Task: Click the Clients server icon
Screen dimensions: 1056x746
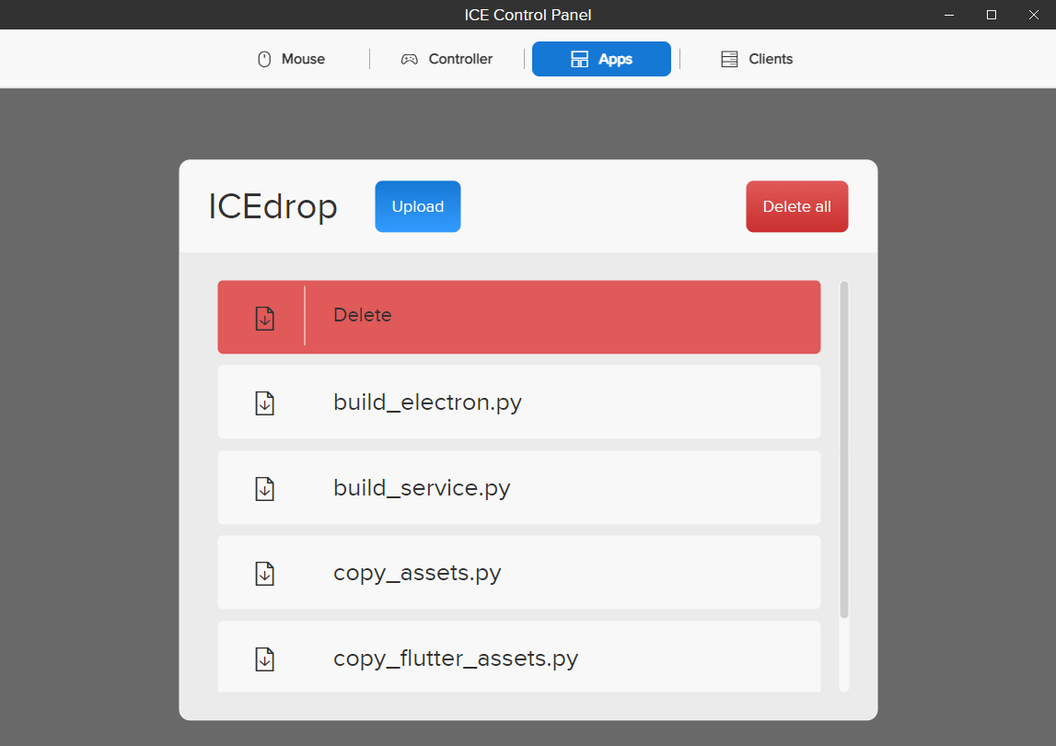Action: click(x=729, y=59)
